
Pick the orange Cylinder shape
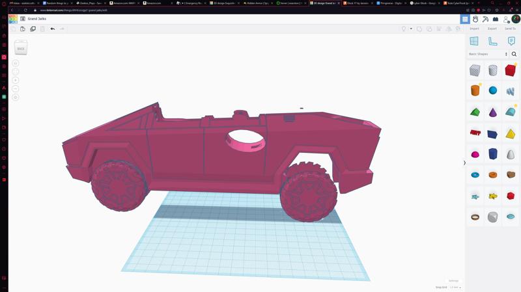475,90
